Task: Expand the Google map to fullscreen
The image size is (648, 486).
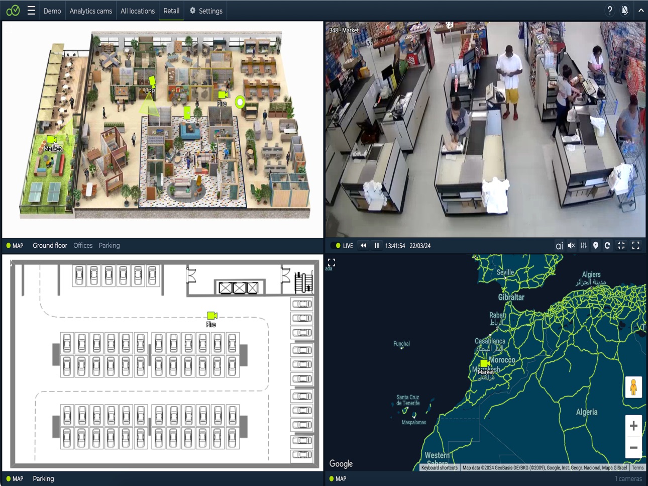Action: click(x=332, y=262)
